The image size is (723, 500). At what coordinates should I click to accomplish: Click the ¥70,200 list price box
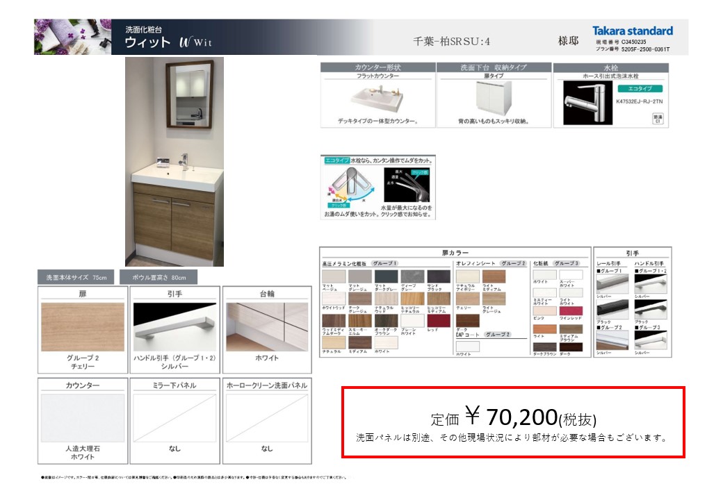pyautogui.click(x=513, y=422)
